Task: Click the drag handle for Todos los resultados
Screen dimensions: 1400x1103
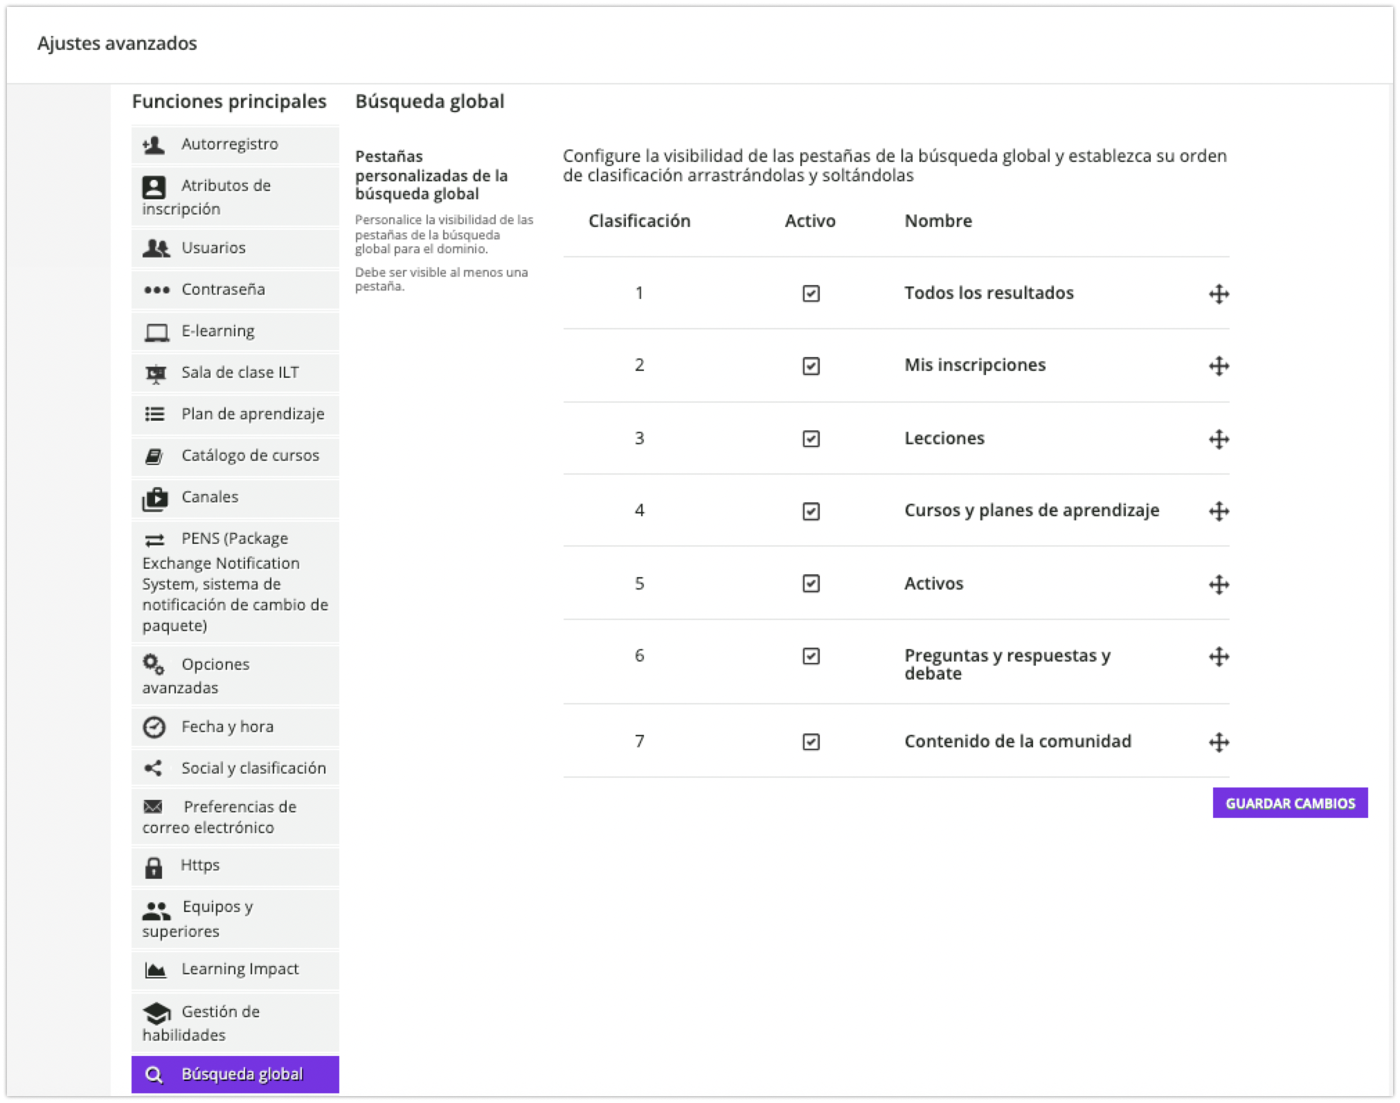Action: [1219, 294]
